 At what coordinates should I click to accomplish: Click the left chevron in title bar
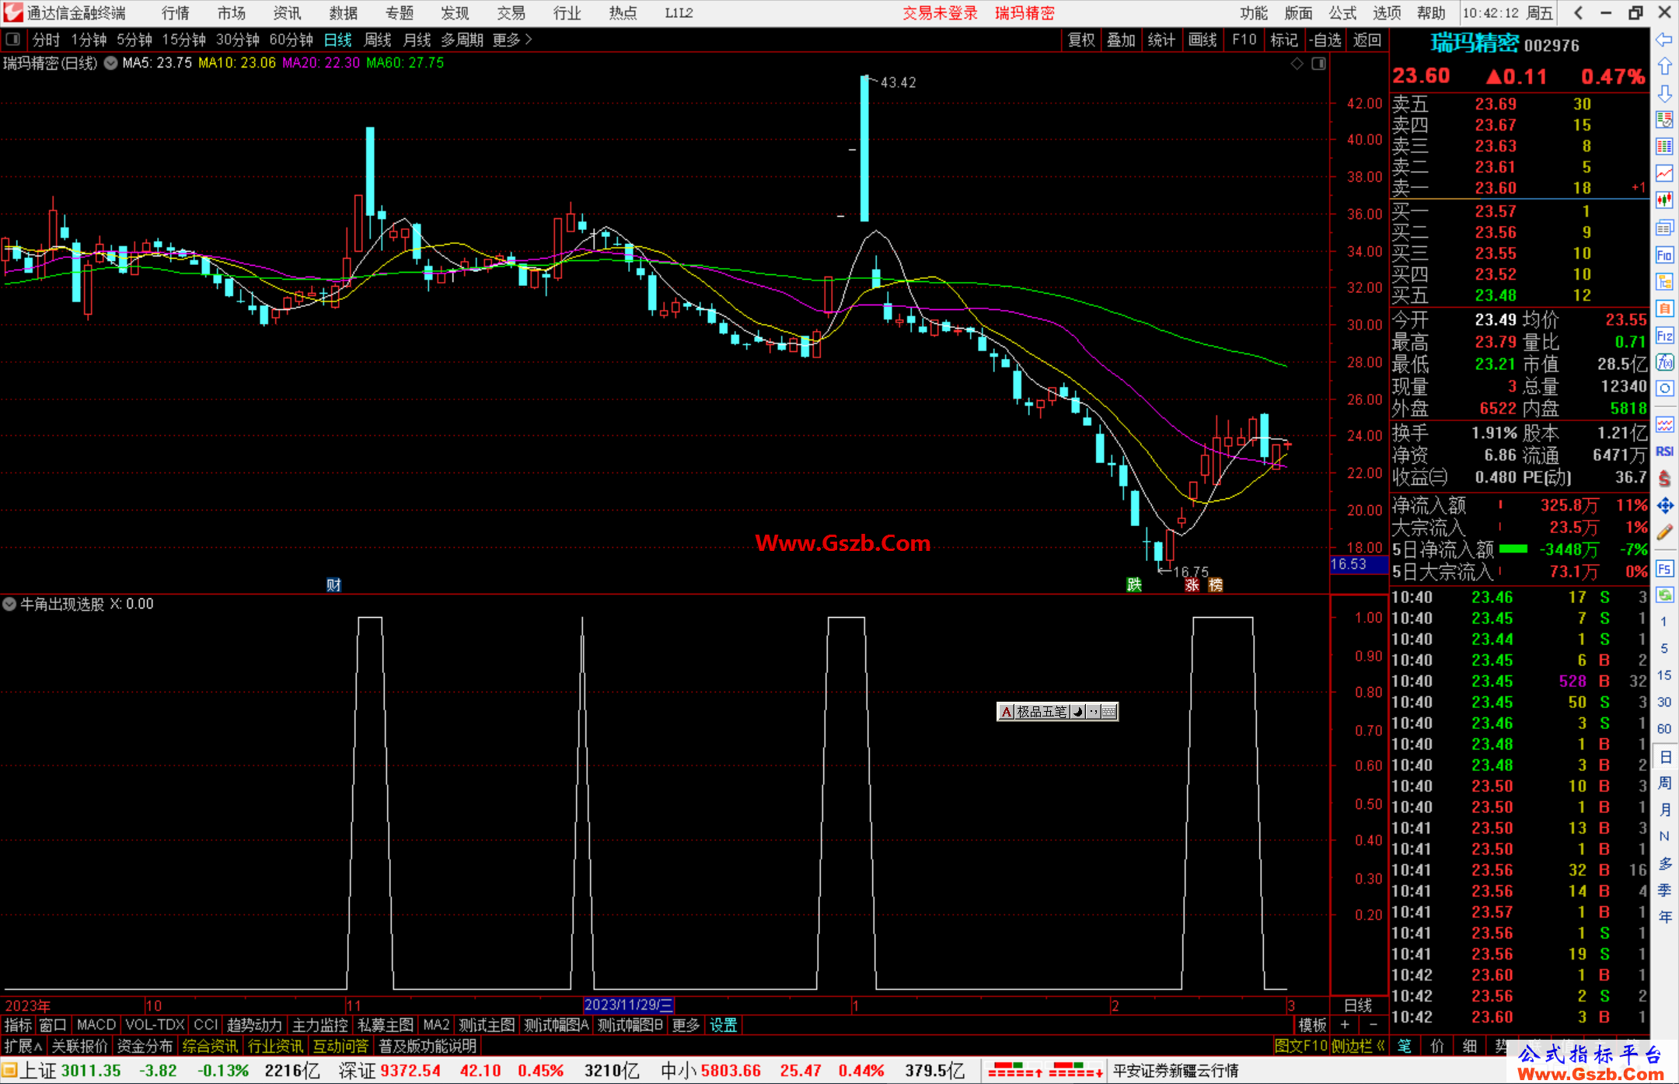coord(1578,12)
